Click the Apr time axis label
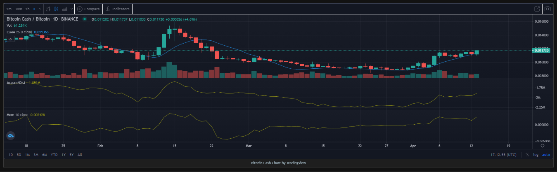Screen dimensions: 557x172 pyautogui.click(x=414, y=145)
